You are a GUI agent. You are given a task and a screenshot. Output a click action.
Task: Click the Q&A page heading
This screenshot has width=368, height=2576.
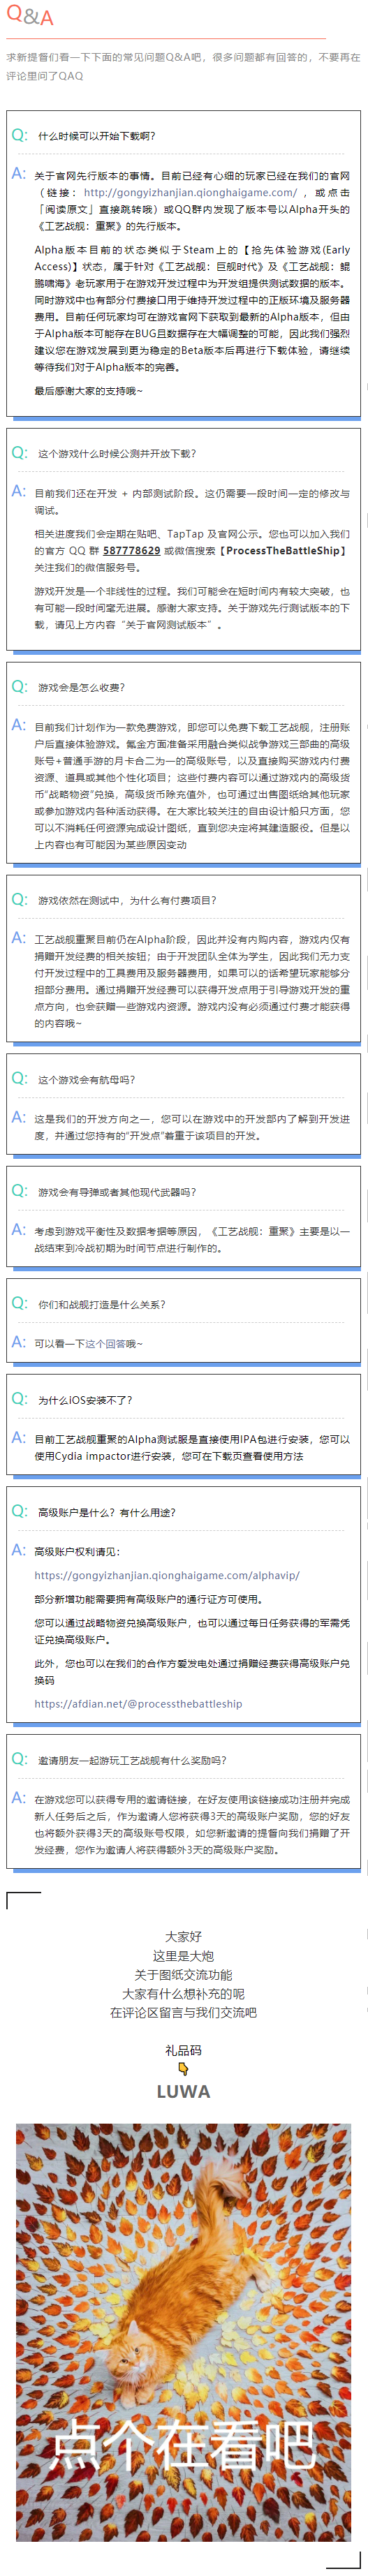(30, 15)
